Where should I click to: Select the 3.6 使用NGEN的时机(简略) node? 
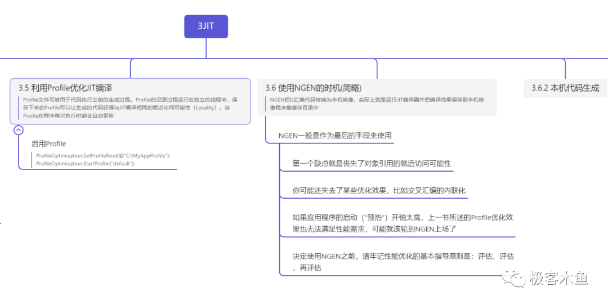[377, 97]
